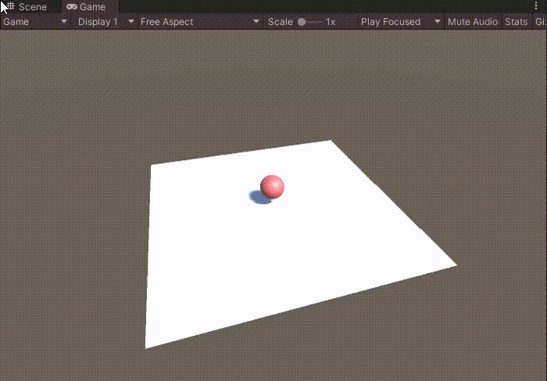The height and width of the screenshot is (381, 547).
Task: Toggle the Mute Audio button
Action: coord(472,22)
